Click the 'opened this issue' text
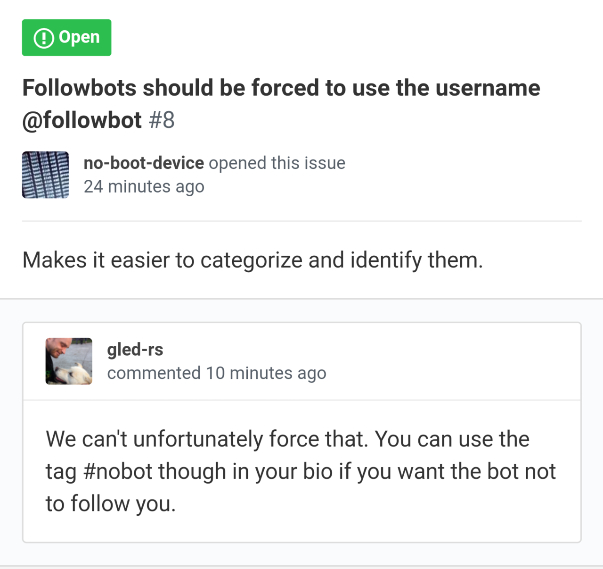The width and height of the screenshot is (603, 569). (x=277, y=163)
